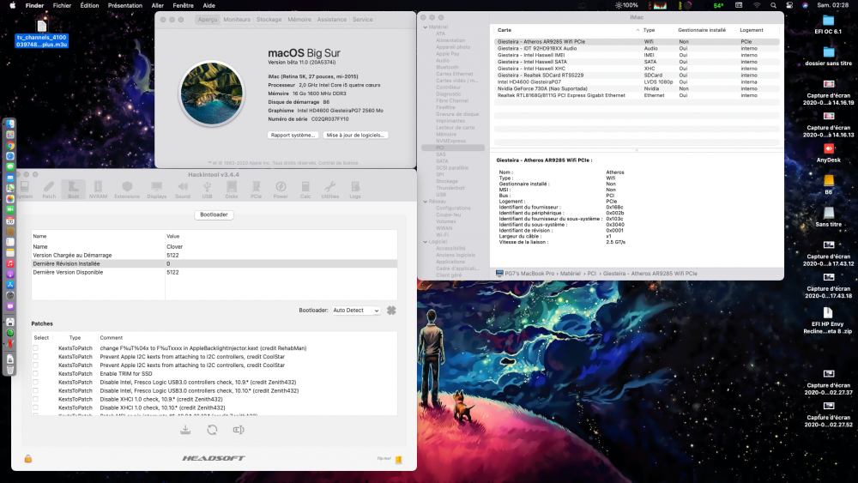Open the Displays section in Hackintool
858x483 pixels.
click(156, 190)
